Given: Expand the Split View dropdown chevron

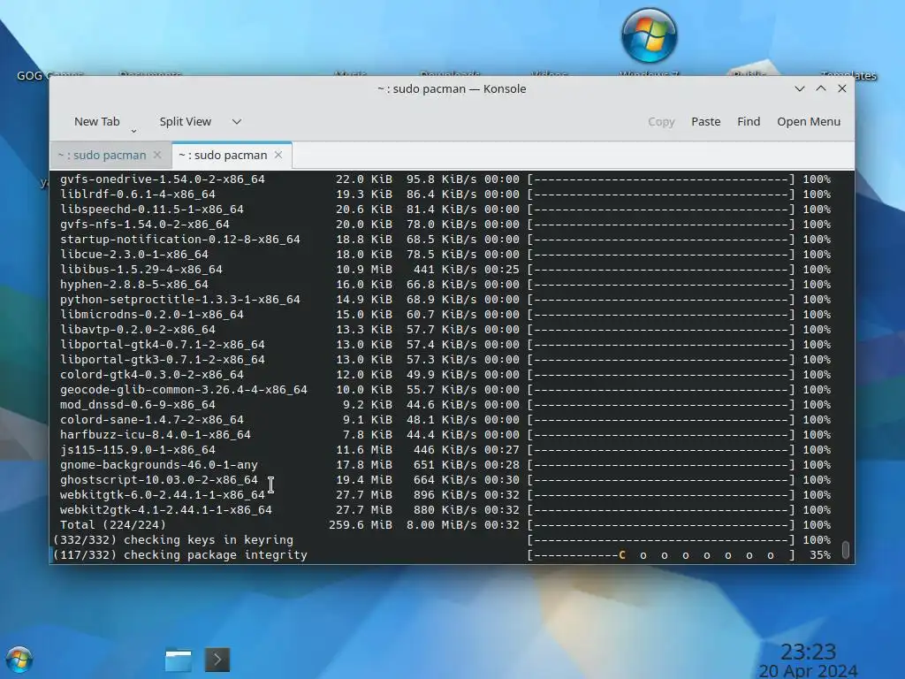Looking at the screenshot, I should click(x=237, y=121).
